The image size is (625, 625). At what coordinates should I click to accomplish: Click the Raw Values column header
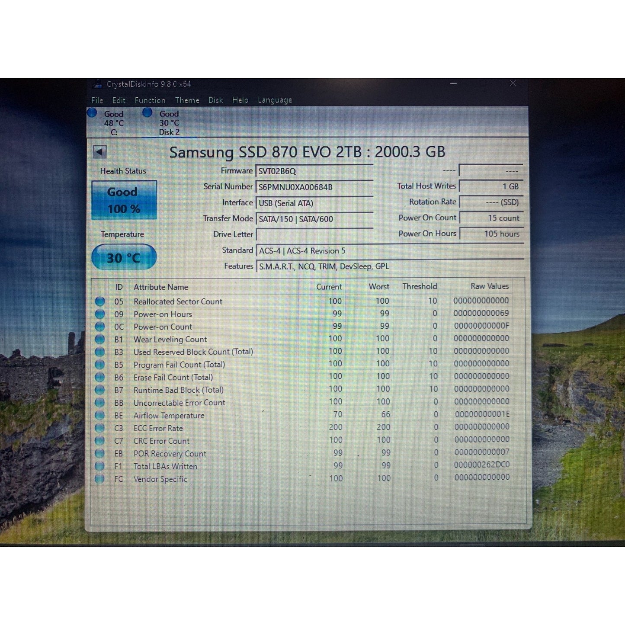pyautogui.click(x=490, y=286)
